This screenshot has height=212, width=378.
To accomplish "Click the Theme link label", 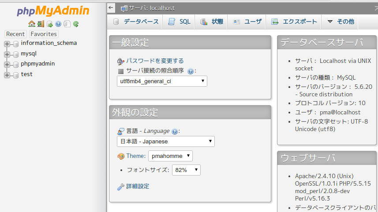I will pyautogui.click(x=136, y=156).
